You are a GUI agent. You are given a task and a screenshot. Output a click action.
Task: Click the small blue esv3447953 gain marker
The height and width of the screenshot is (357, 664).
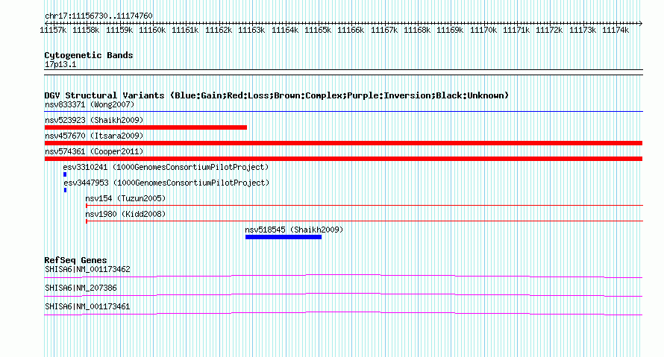pyautogui.click(x=65, y=190)
